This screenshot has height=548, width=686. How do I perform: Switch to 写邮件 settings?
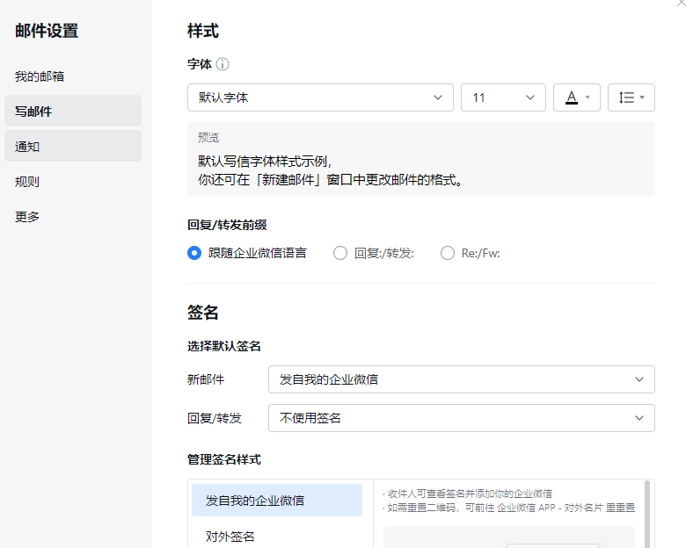[73, 111]
